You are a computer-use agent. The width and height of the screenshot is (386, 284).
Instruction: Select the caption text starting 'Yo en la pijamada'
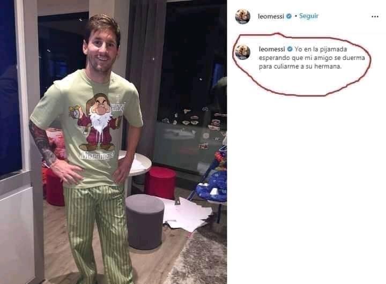(x=312, y=58)
